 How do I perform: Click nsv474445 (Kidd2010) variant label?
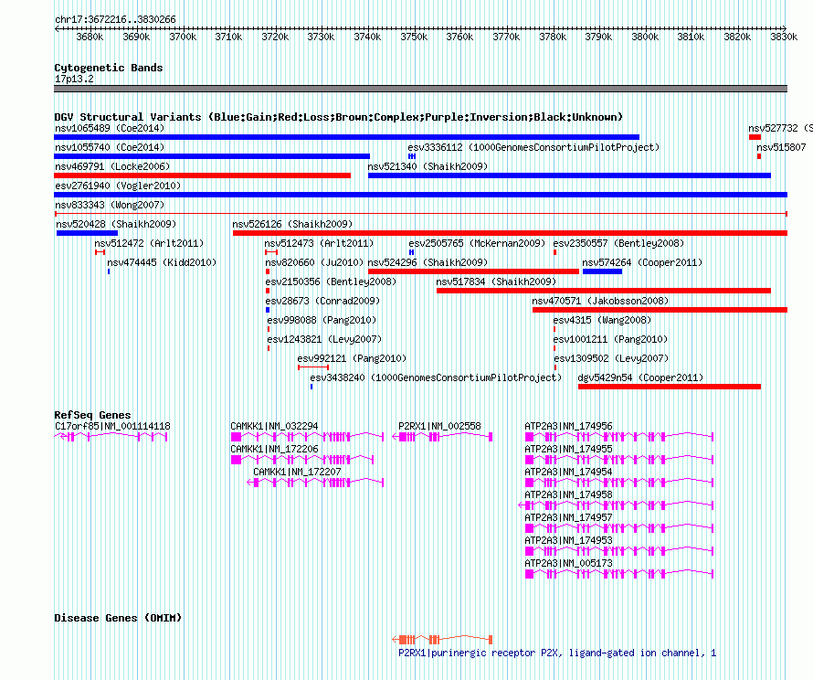coord(162,262)
